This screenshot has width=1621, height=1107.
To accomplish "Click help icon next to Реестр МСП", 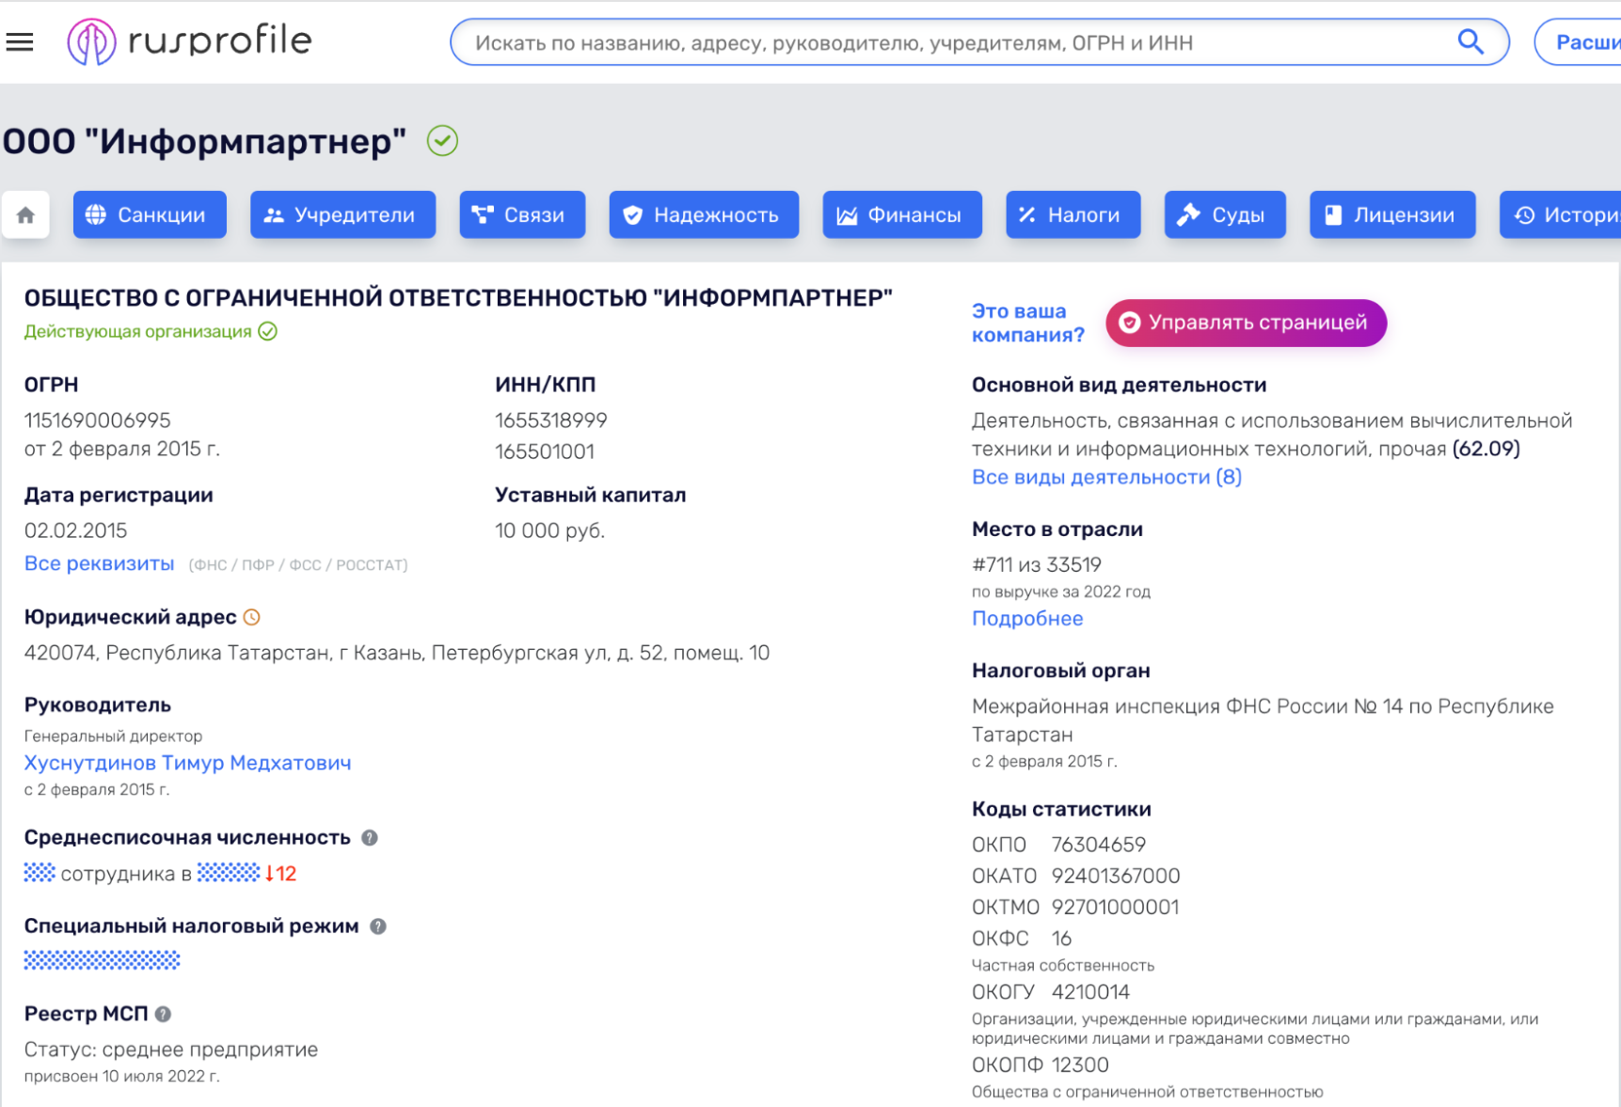I will [x=164, y=1014].
